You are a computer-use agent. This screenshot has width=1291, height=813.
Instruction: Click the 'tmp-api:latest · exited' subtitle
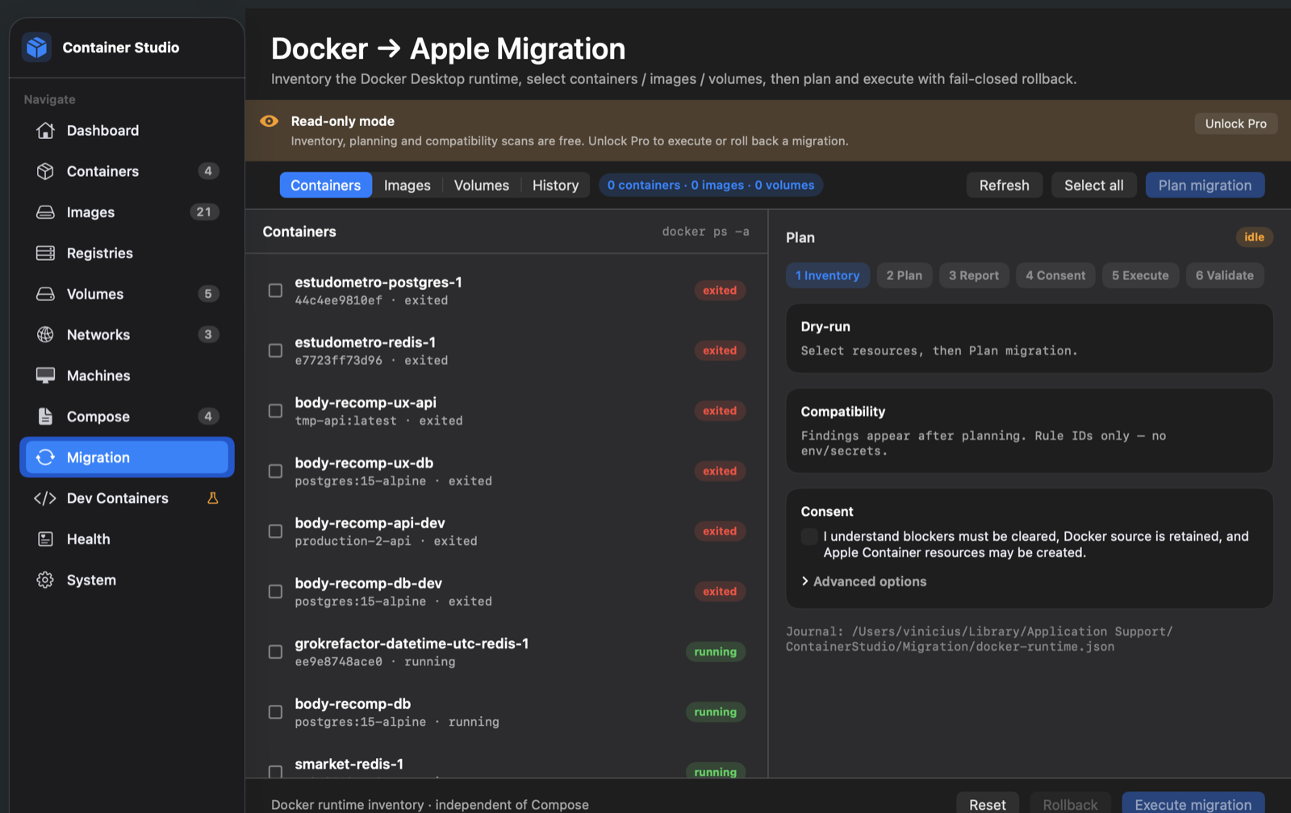coord(378,421)
